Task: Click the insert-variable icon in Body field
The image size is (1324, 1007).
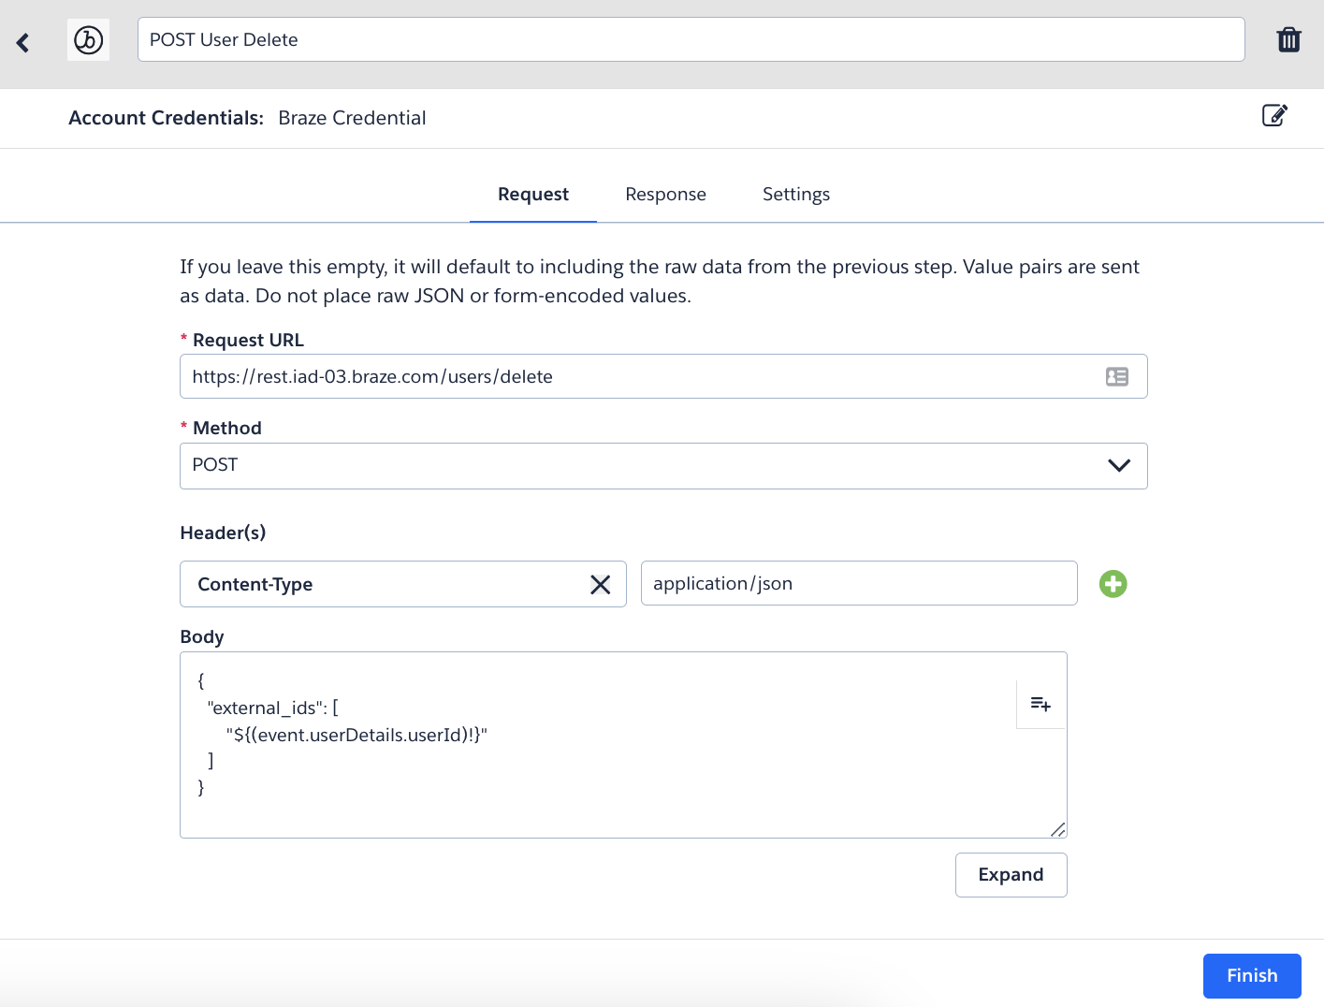Action: 1040,704
